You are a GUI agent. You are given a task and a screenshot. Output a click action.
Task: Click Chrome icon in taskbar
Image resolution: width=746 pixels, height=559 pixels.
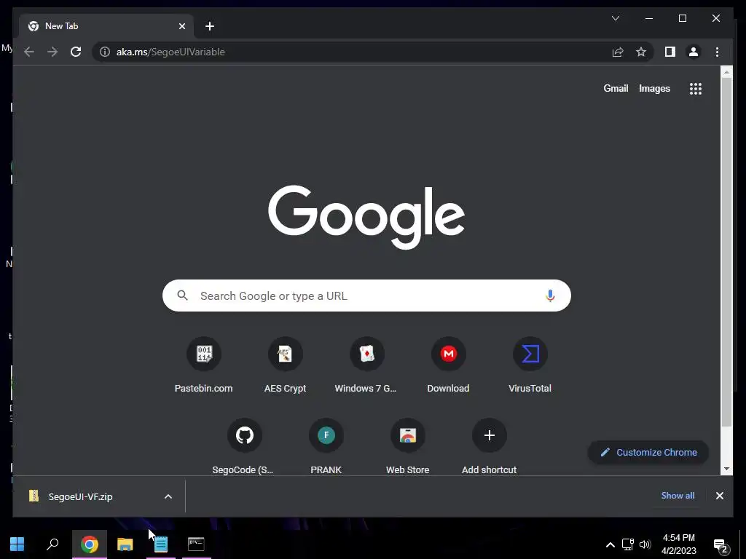(x=90, y=544)
